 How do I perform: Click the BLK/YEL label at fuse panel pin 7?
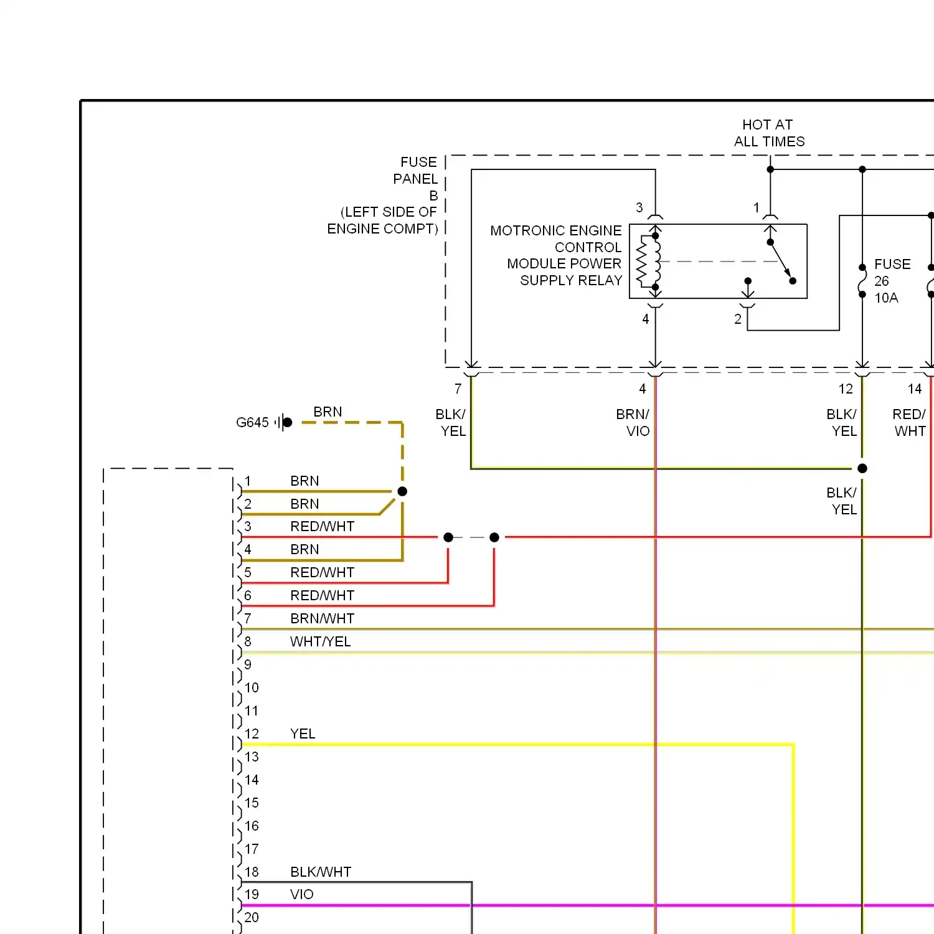[x=451, y=422]
